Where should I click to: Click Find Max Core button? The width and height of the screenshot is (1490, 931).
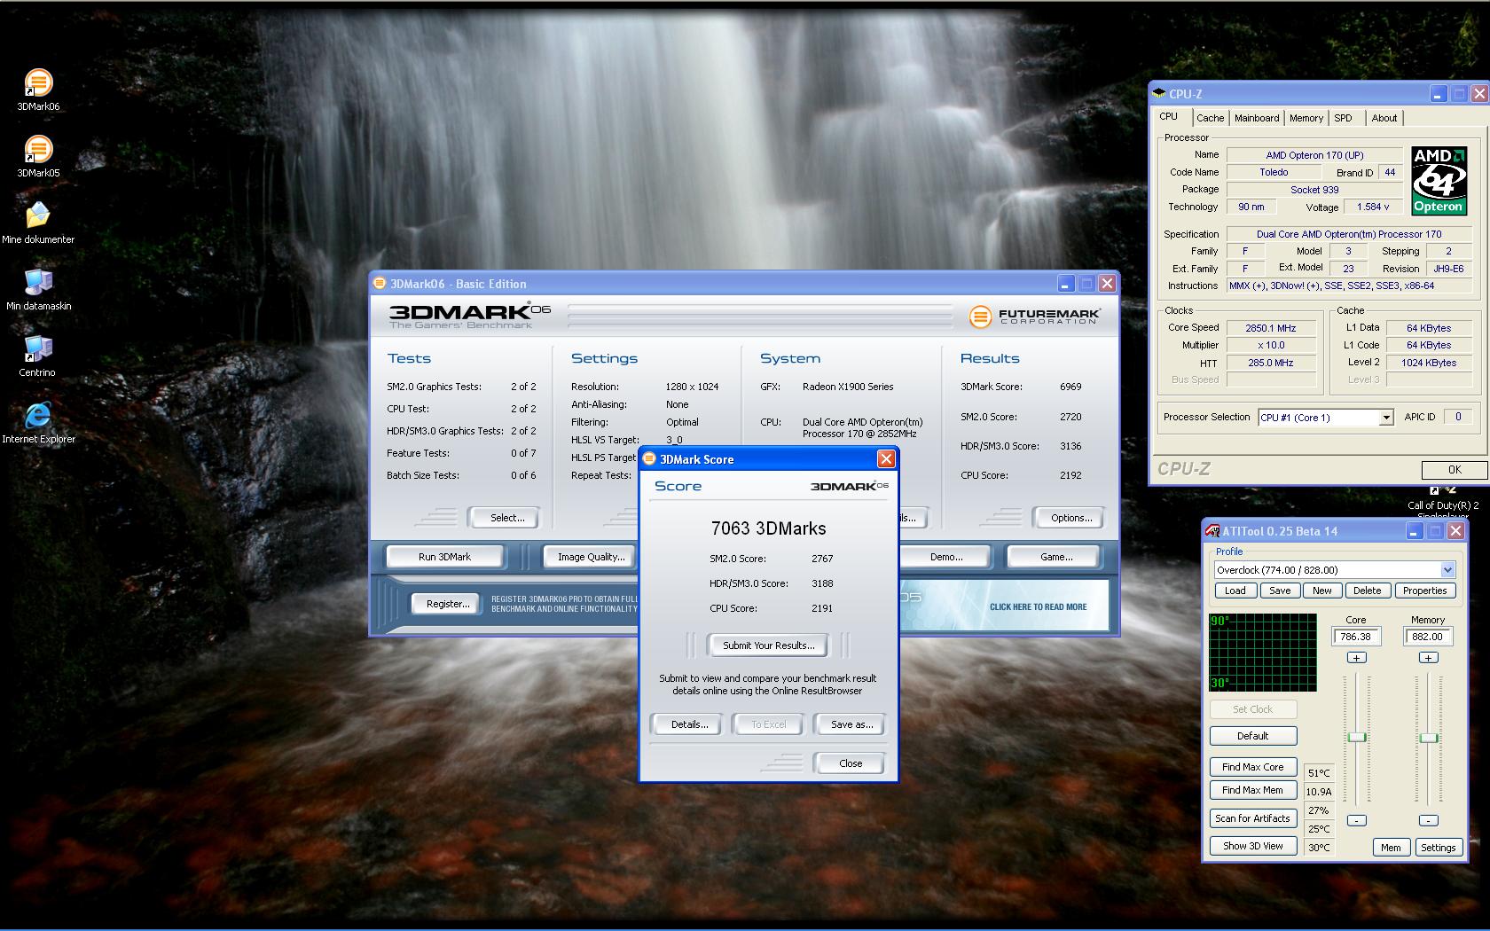(1252, 767)
